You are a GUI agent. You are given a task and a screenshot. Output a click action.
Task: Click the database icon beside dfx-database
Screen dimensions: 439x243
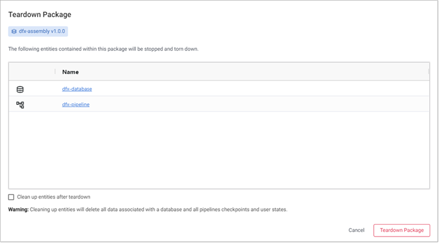[x=20, y=89]
